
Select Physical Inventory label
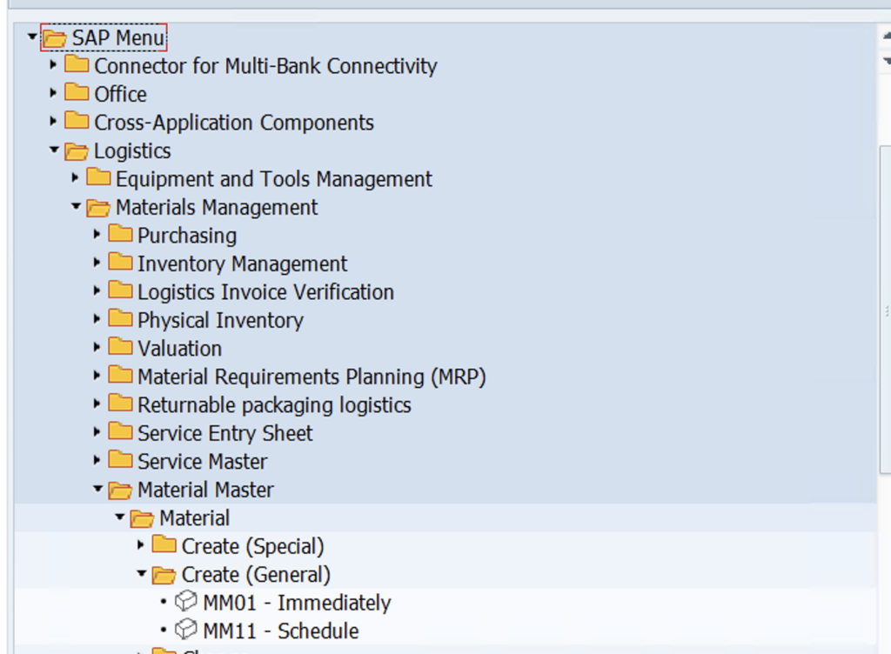click(220, 321)
